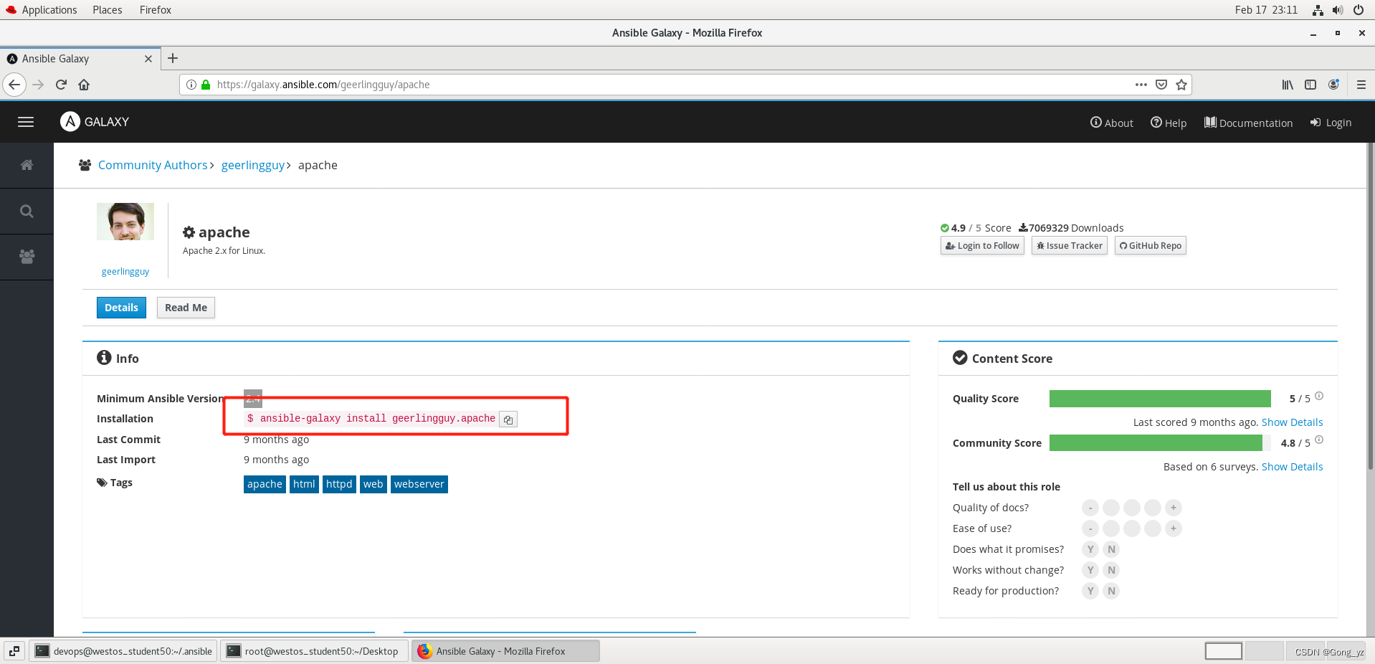
Task: Open the Firefox top bar menu
Action: point(156,10)
